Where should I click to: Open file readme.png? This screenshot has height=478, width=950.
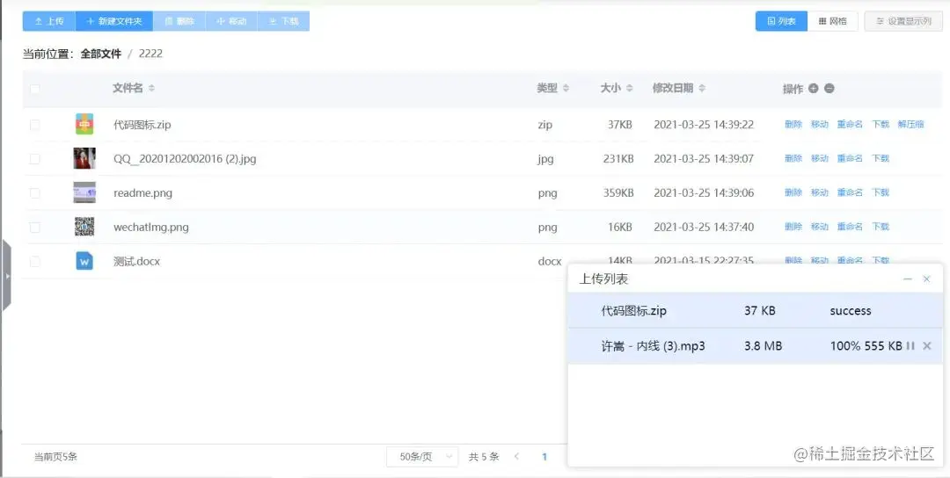[x=143, y=193]
